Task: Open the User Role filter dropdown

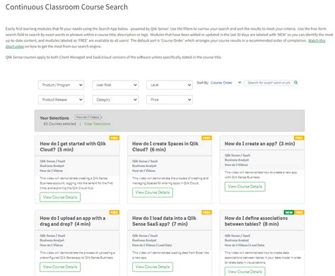Action: pyautogui.click(x=115, y=85)
